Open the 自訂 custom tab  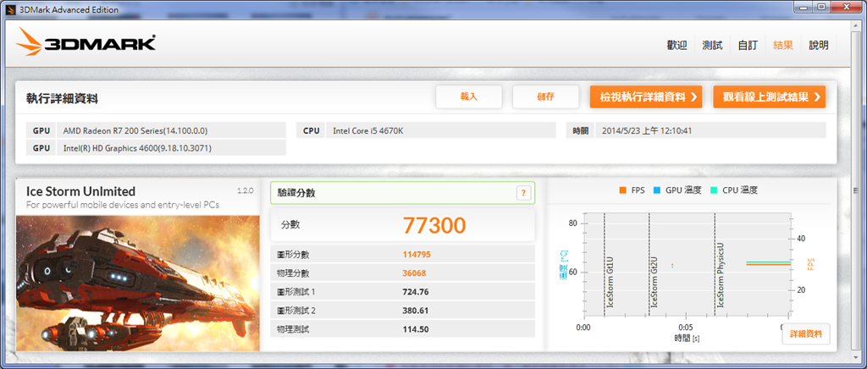point(748,46)
